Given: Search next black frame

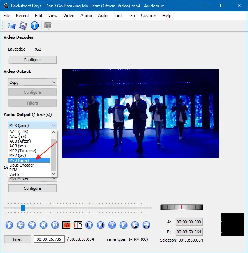Looking at the screenshot, I should 101,225.
